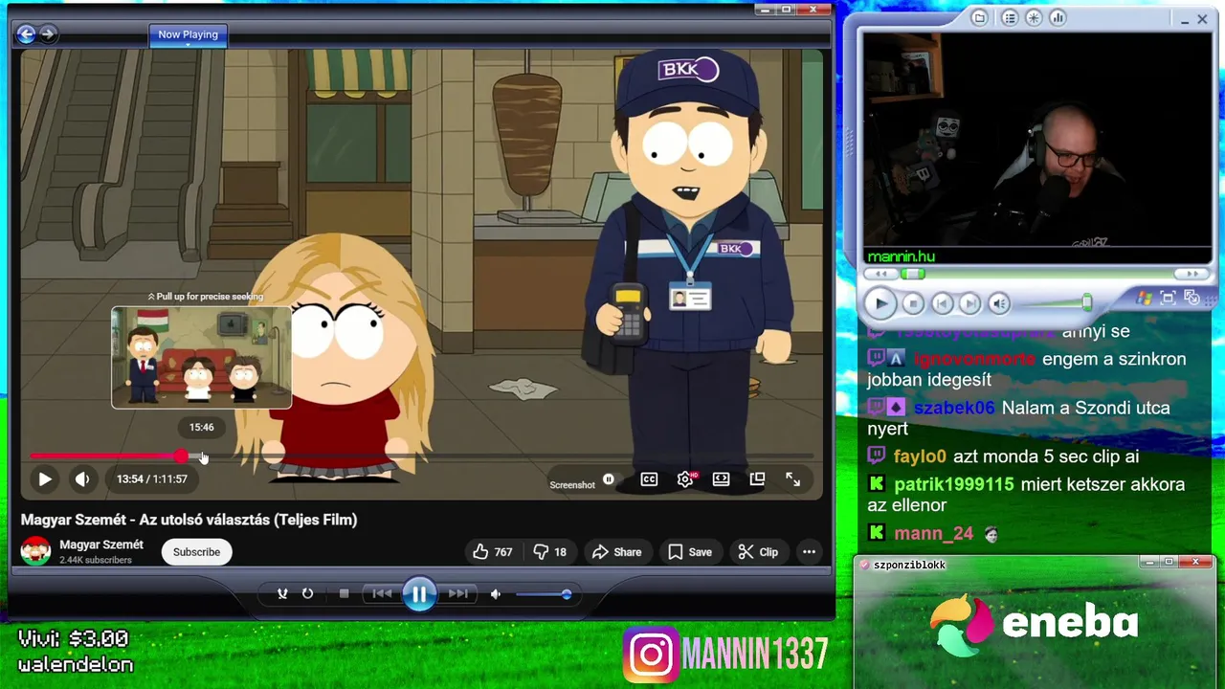Click the 13:54 / 1:11:57 time display

click(x=152, y=479)
